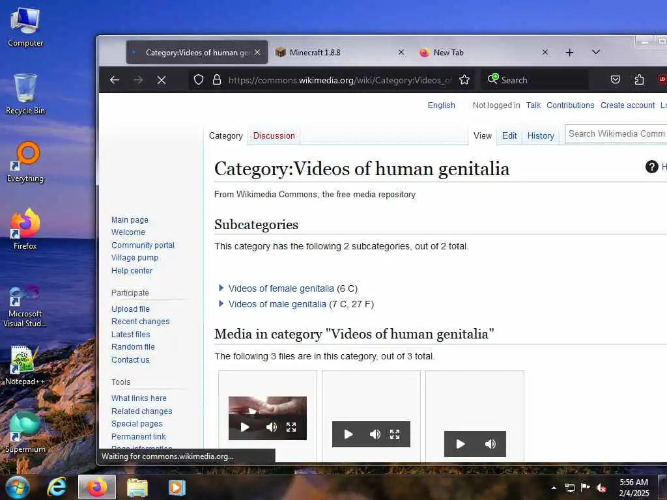Switch to the New Tab tab
Viewport: 667px width, 500px height.
coord(484,52)
